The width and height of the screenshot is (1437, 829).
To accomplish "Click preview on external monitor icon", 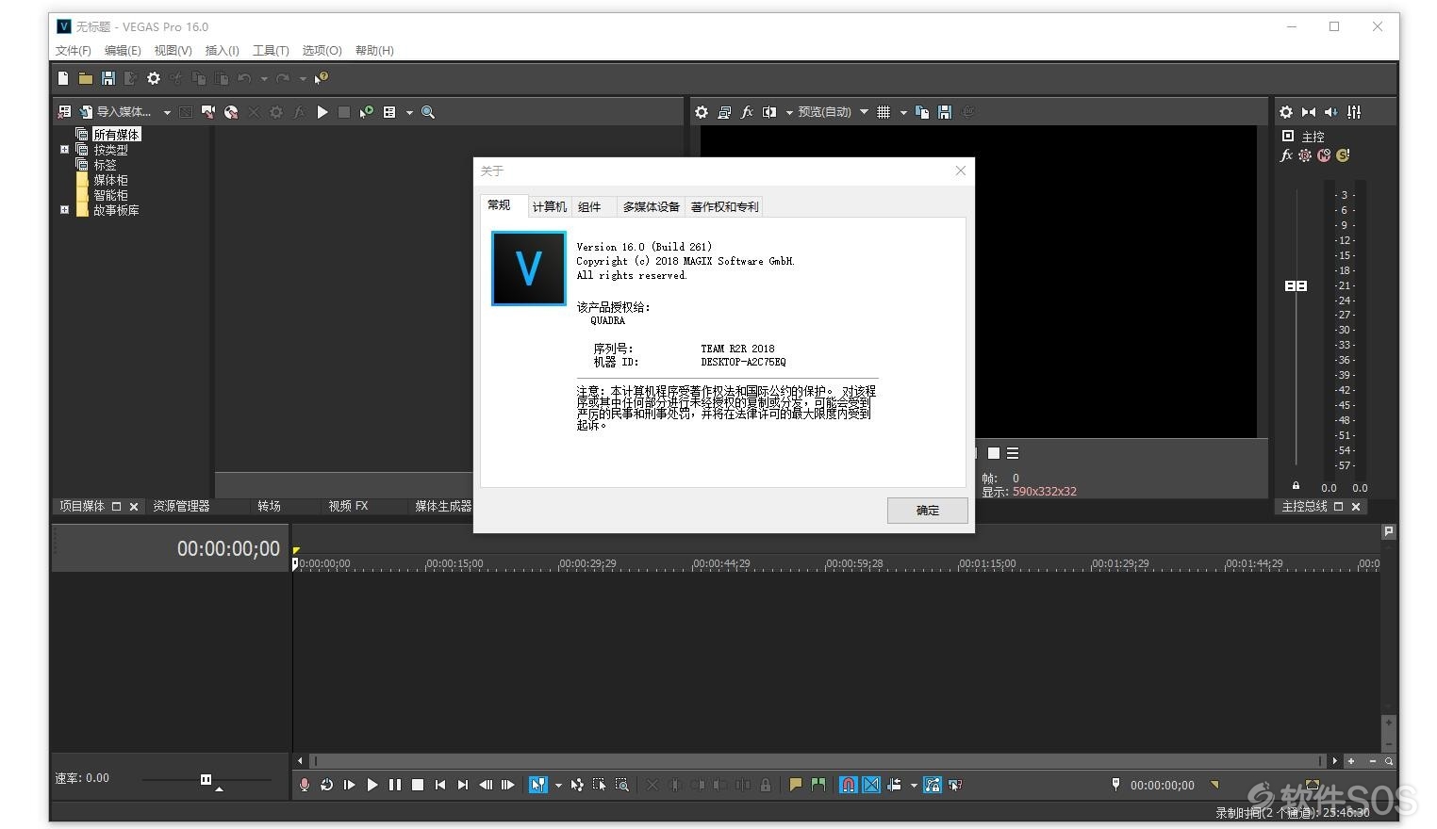I will click(724, 112).
